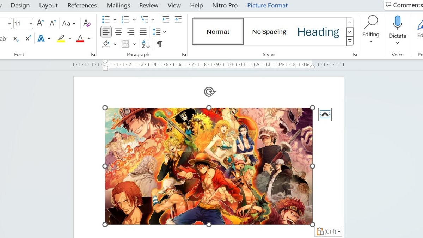
Task: Click the Sort A to Z icon
Action: [146, 44]
